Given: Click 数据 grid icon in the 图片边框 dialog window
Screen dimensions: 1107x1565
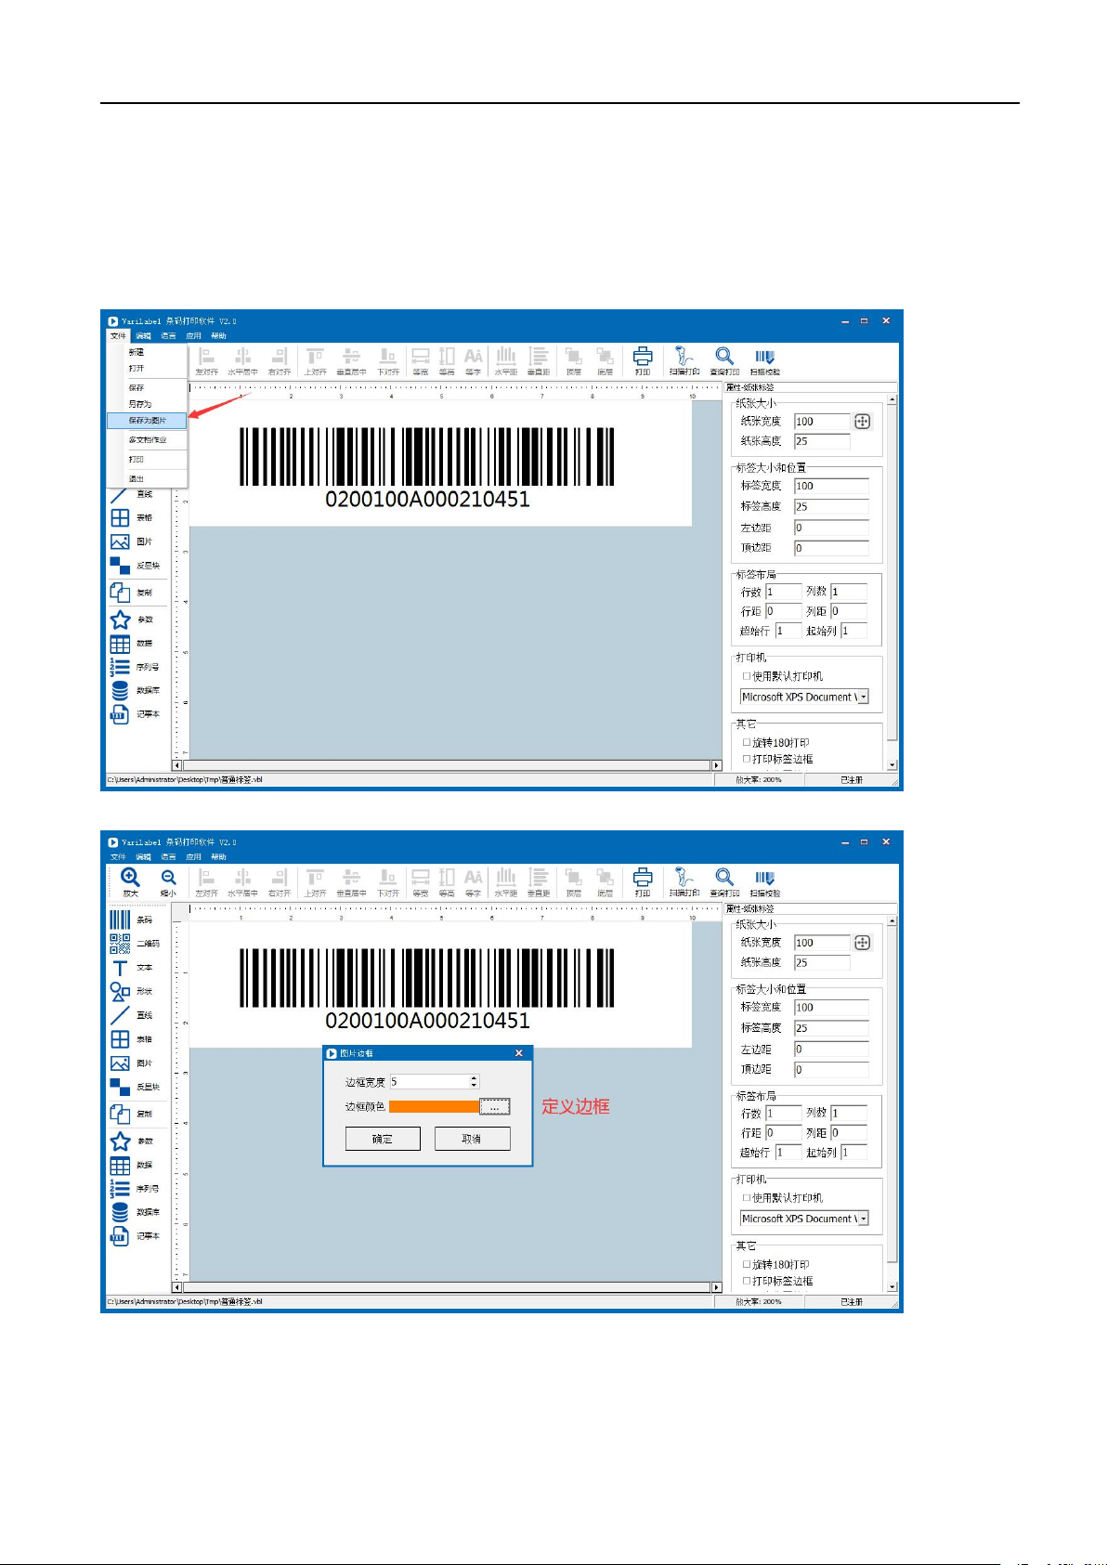Looking at the screenshot, I should (120, 1165).
